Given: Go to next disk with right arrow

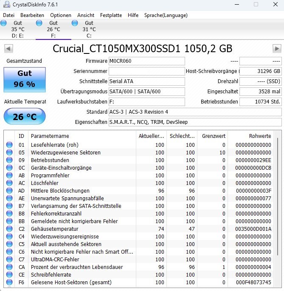Looking at the screenshot, I should point(277,49).
